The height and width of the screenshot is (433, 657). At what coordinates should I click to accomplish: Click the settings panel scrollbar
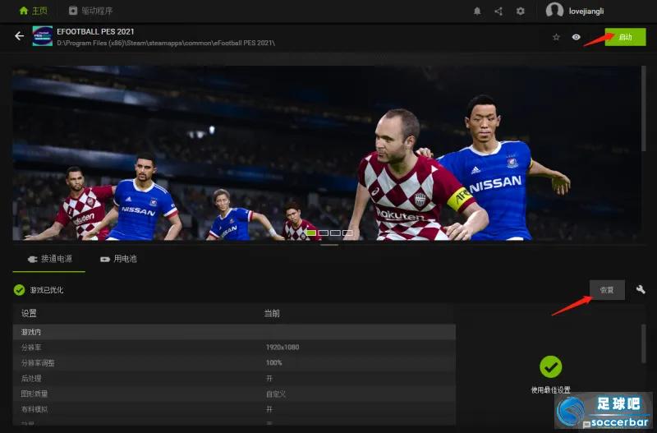tap(644, 343)
